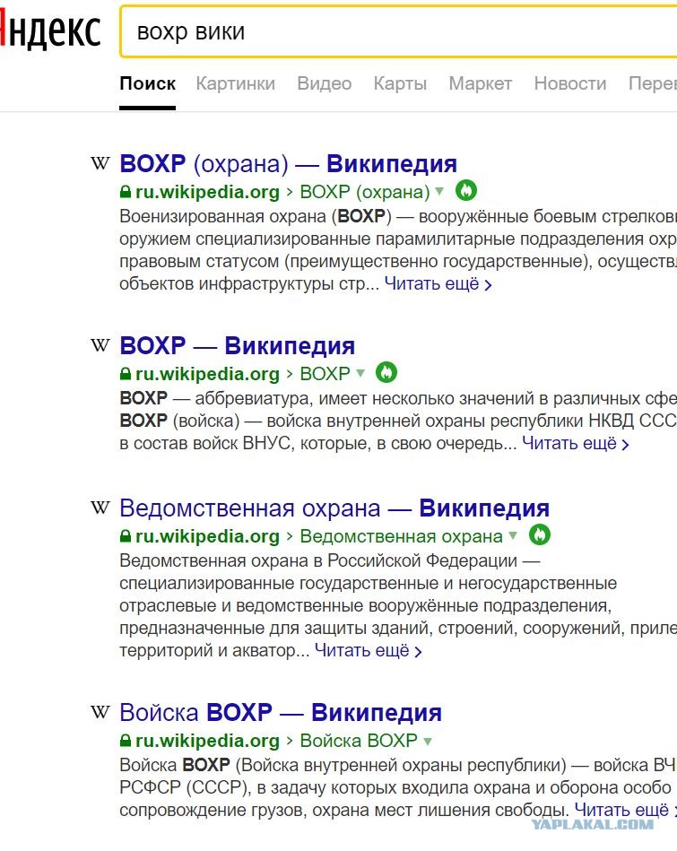
Task: Expand dropdown arrow after 'ВОХР' breadcrumb in second result
Action: [360, 373]
